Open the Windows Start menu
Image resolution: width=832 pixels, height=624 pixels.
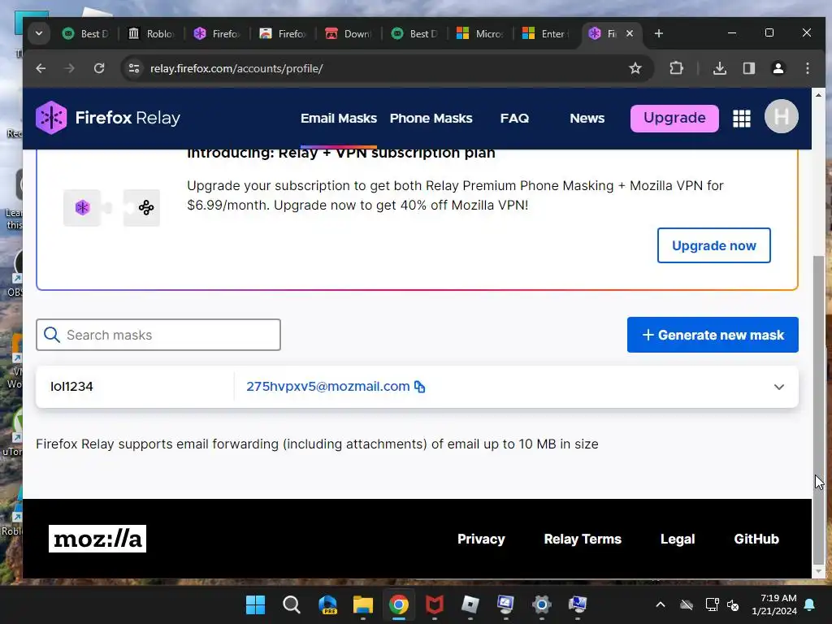(x=255, y=604)
